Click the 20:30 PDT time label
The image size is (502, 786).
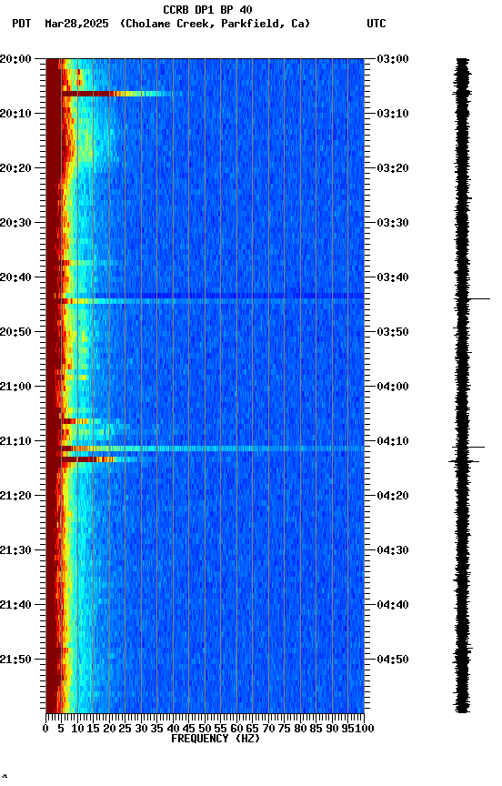pos(15,223)
